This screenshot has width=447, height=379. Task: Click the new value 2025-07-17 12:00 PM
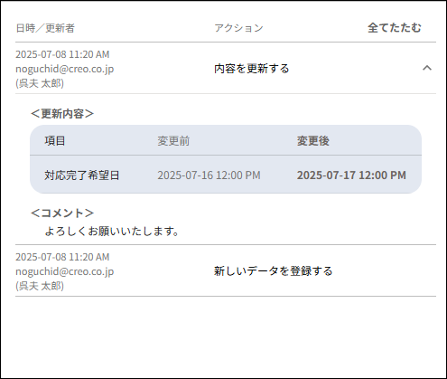click(x=351, y=175)
